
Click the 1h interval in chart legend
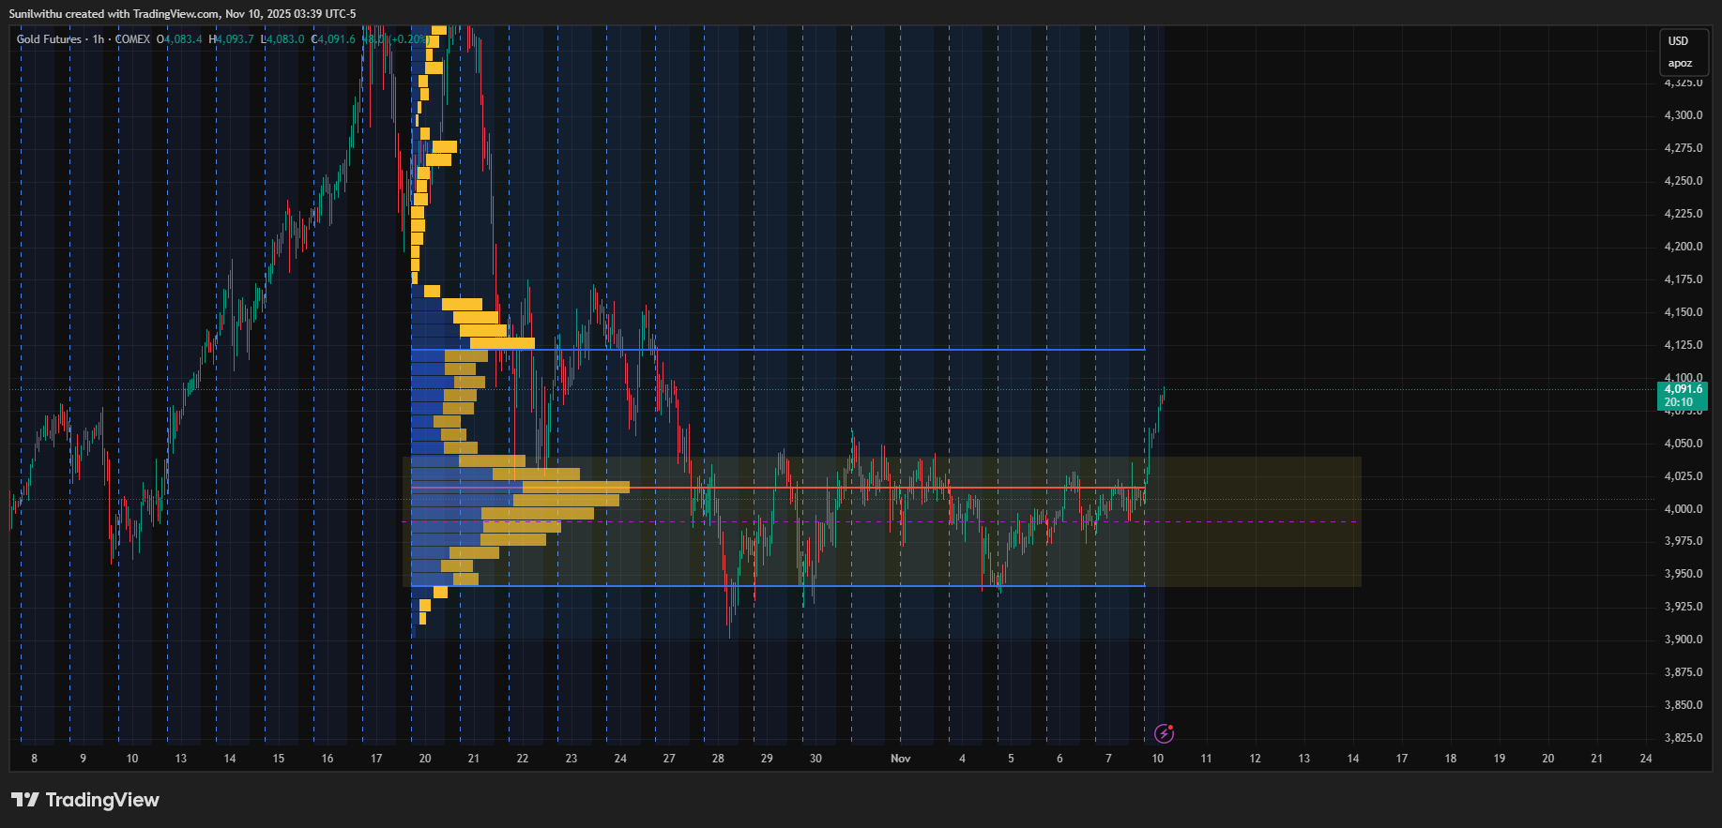[99, 39]
